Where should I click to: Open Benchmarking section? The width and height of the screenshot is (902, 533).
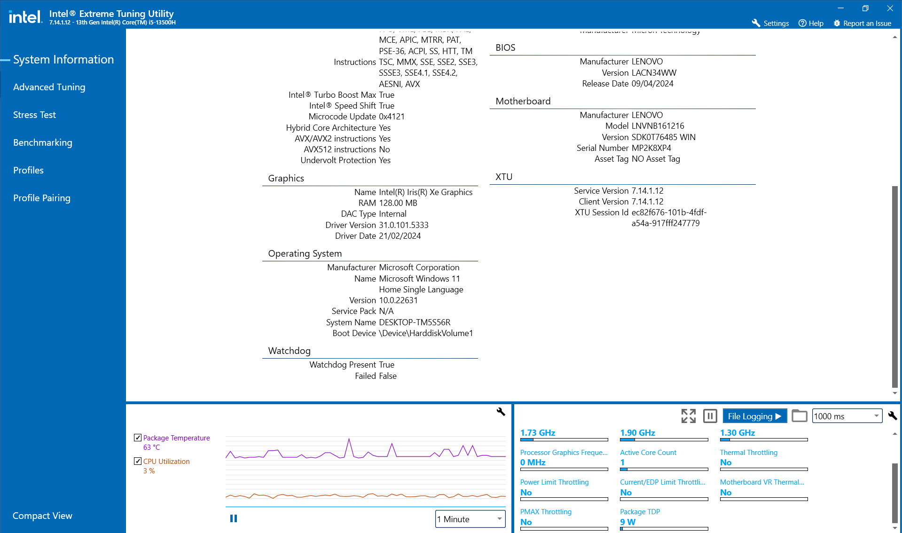point(43,142)
